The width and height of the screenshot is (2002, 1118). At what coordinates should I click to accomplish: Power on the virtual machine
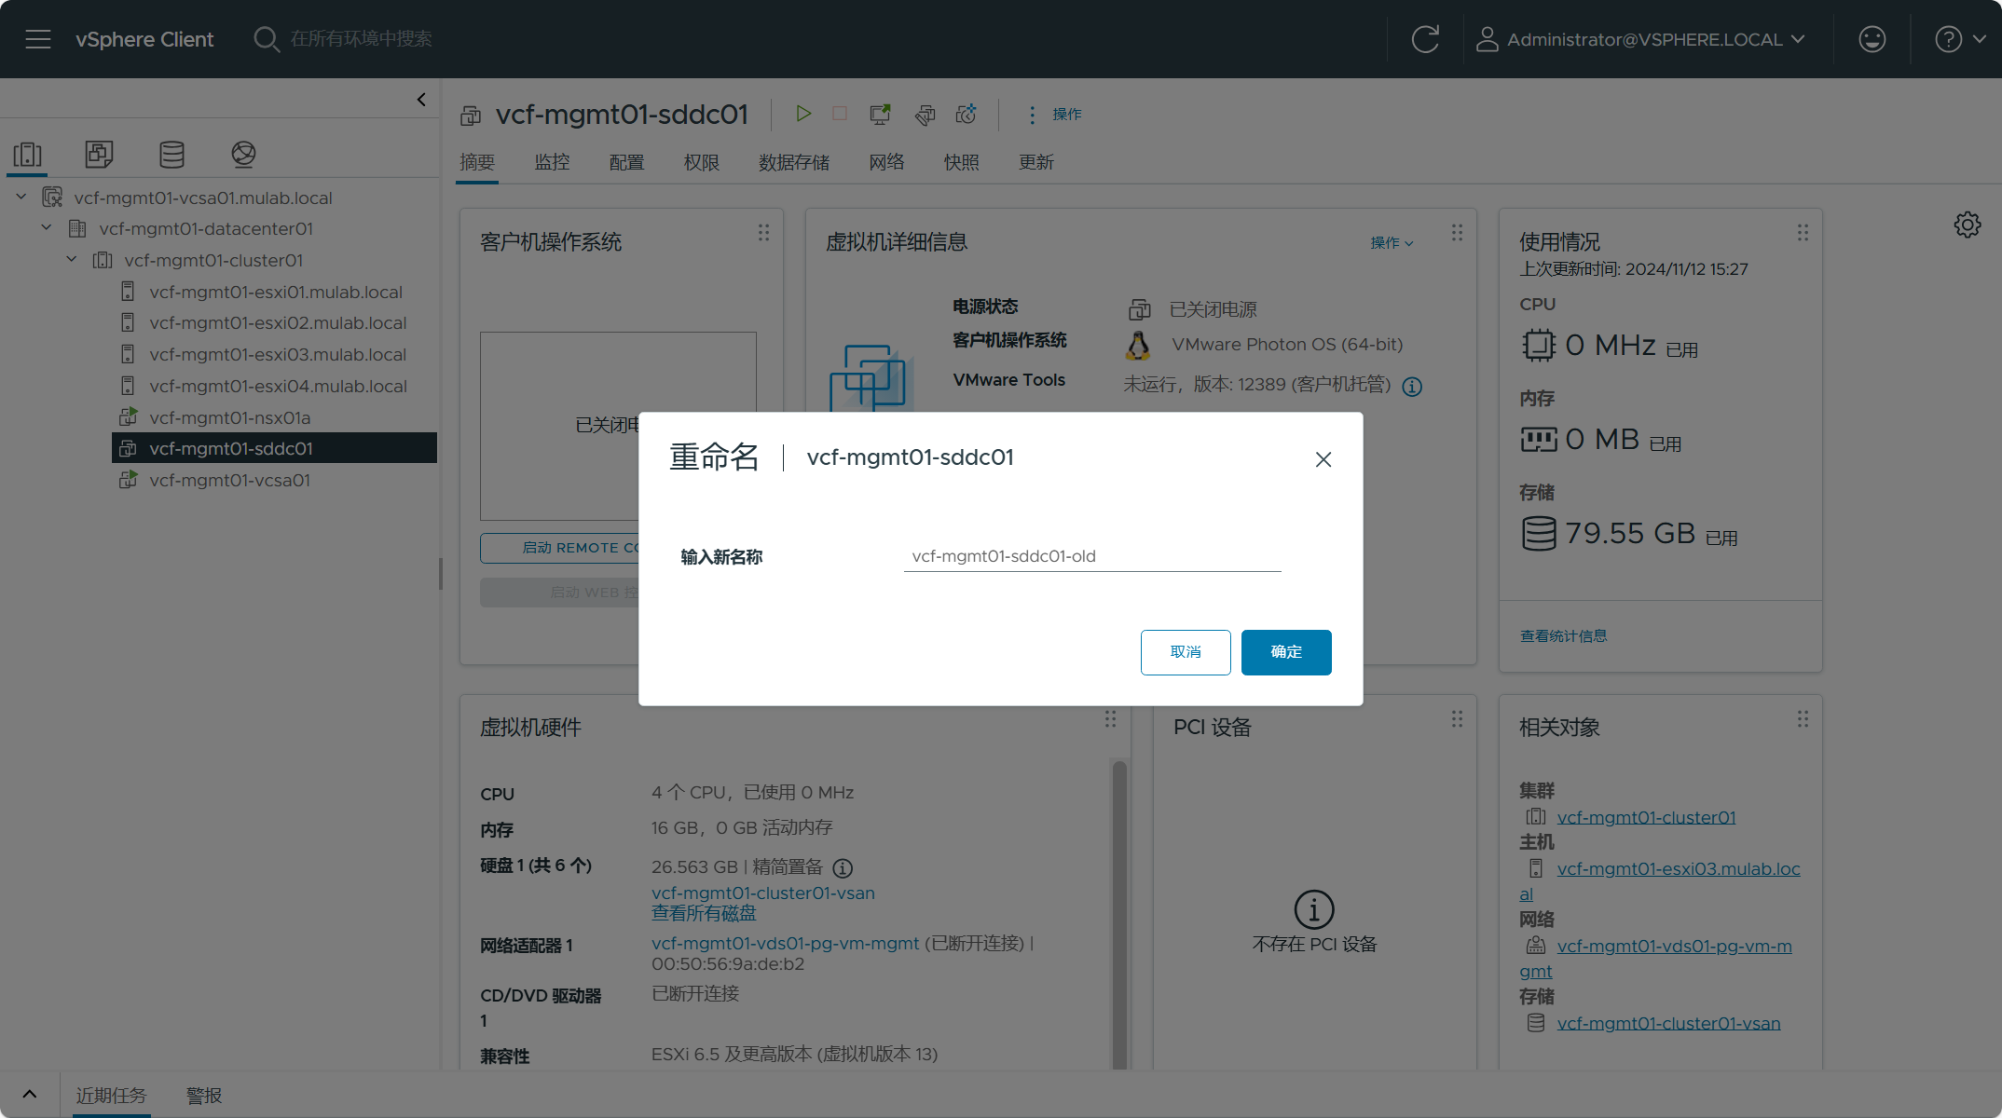[802, 114]
